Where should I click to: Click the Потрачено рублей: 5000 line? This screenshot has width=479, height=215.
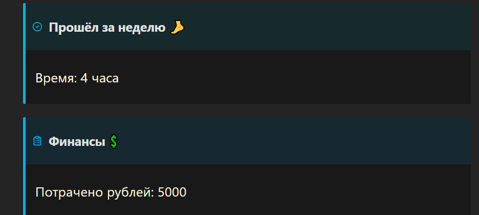click(x=111, y=192)
